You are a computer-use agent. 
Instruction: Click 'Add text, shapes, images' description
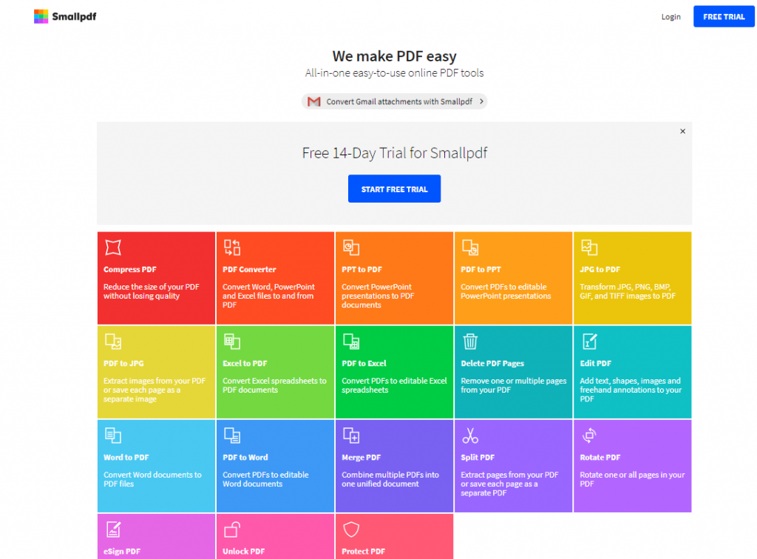631,390
